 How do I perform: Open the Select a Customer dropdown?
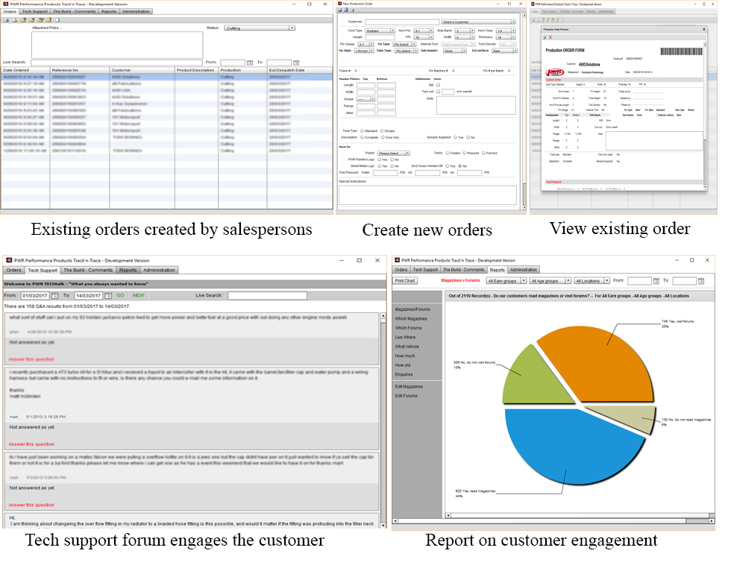[x=478, y=22]
